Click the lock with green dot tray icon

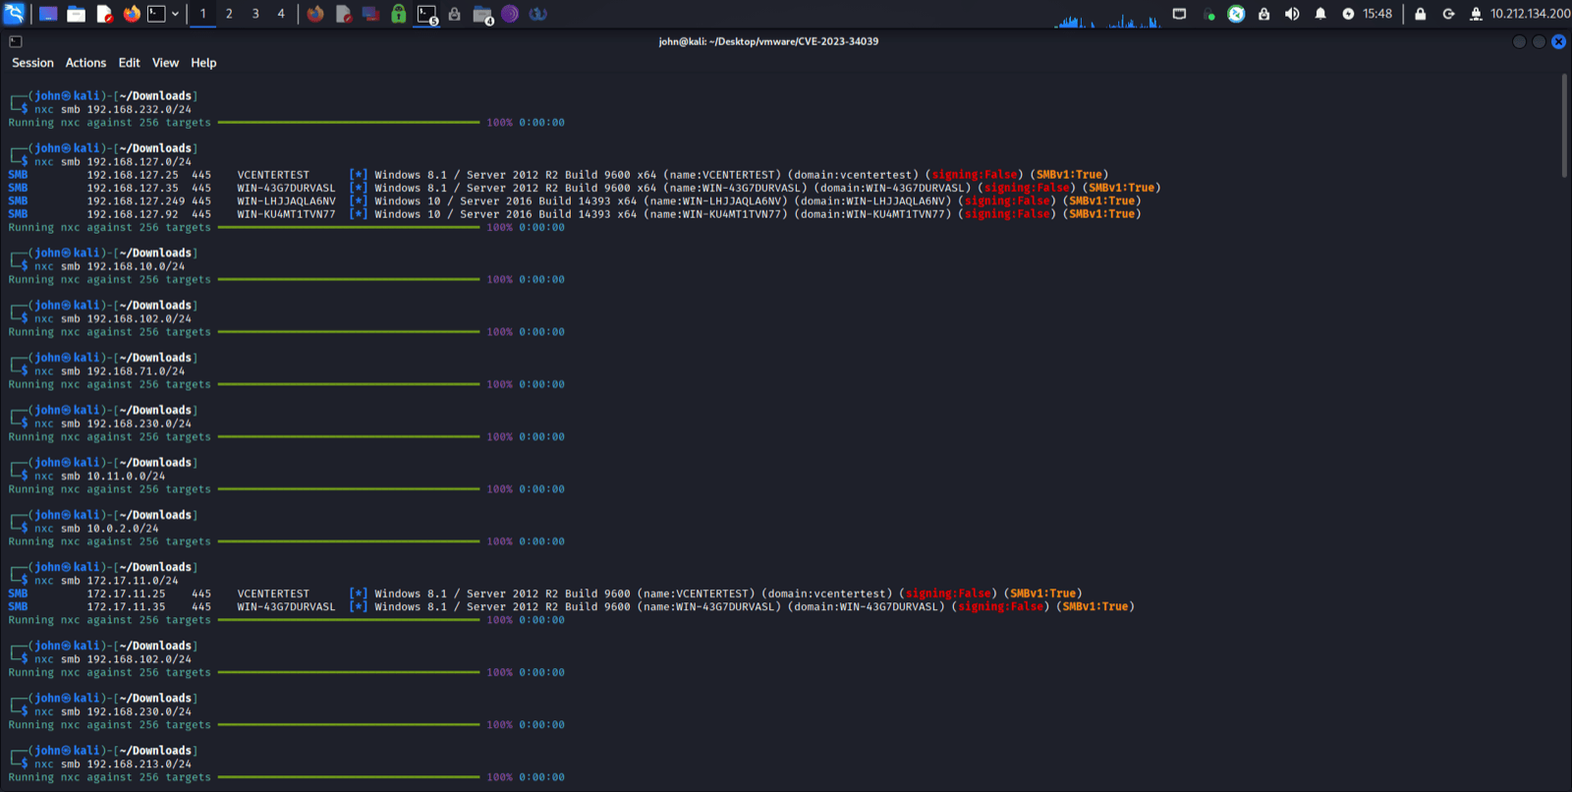[x=1208, y=14]
